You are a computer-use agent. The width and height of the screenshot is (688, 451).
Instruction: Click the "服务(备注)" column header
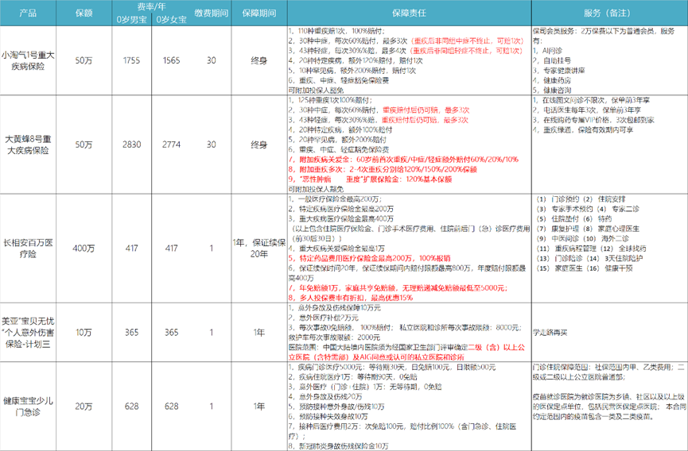point(610,13)
